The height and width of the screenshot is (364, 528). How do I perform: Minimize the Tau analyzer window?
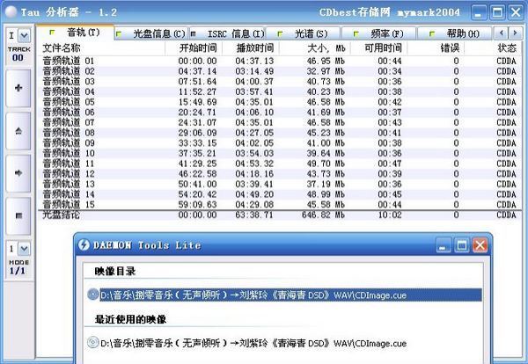click(x=479, y=12)
